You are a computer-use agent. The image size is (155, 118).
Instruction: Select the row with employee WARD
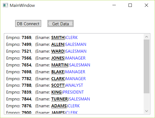[74, 51]
